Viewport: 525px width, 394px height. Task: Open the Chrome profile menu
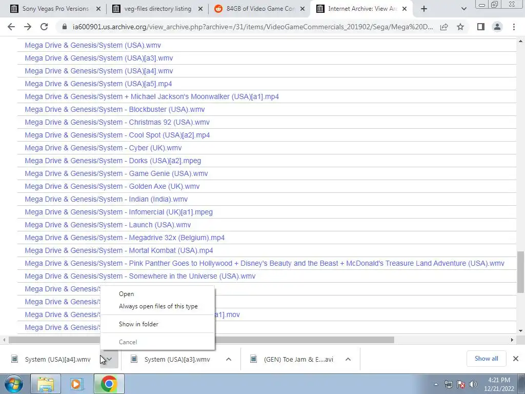(x=497, y=27)
